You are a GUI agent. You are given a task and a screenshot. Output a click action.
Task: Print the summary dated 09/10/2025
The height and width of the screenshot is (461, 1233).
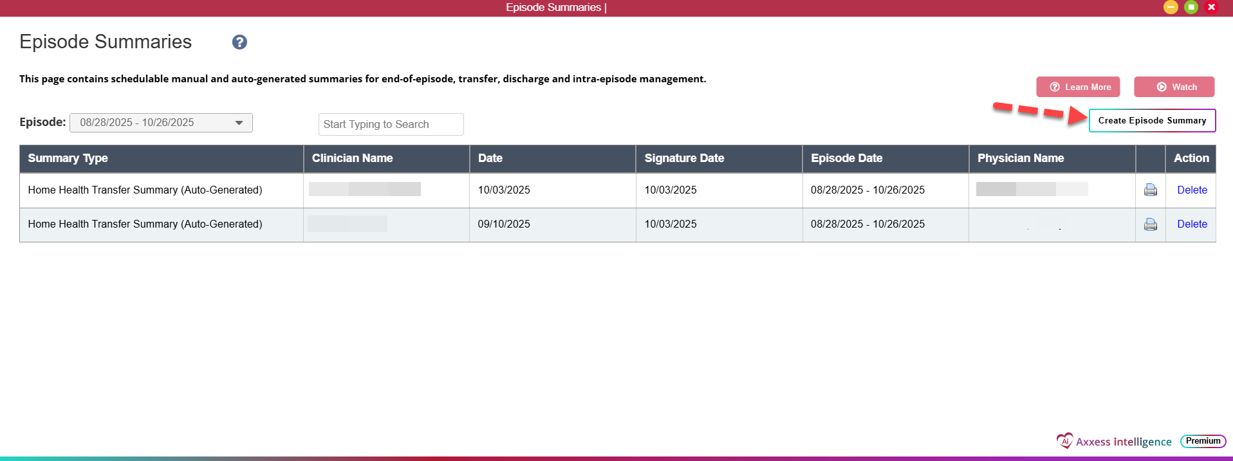pos(1150,224)
